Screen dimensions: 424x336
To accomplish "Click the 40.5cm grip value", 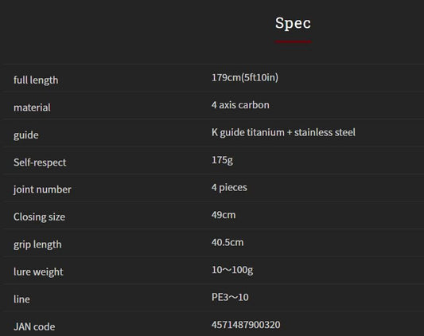I will point(228,242).
